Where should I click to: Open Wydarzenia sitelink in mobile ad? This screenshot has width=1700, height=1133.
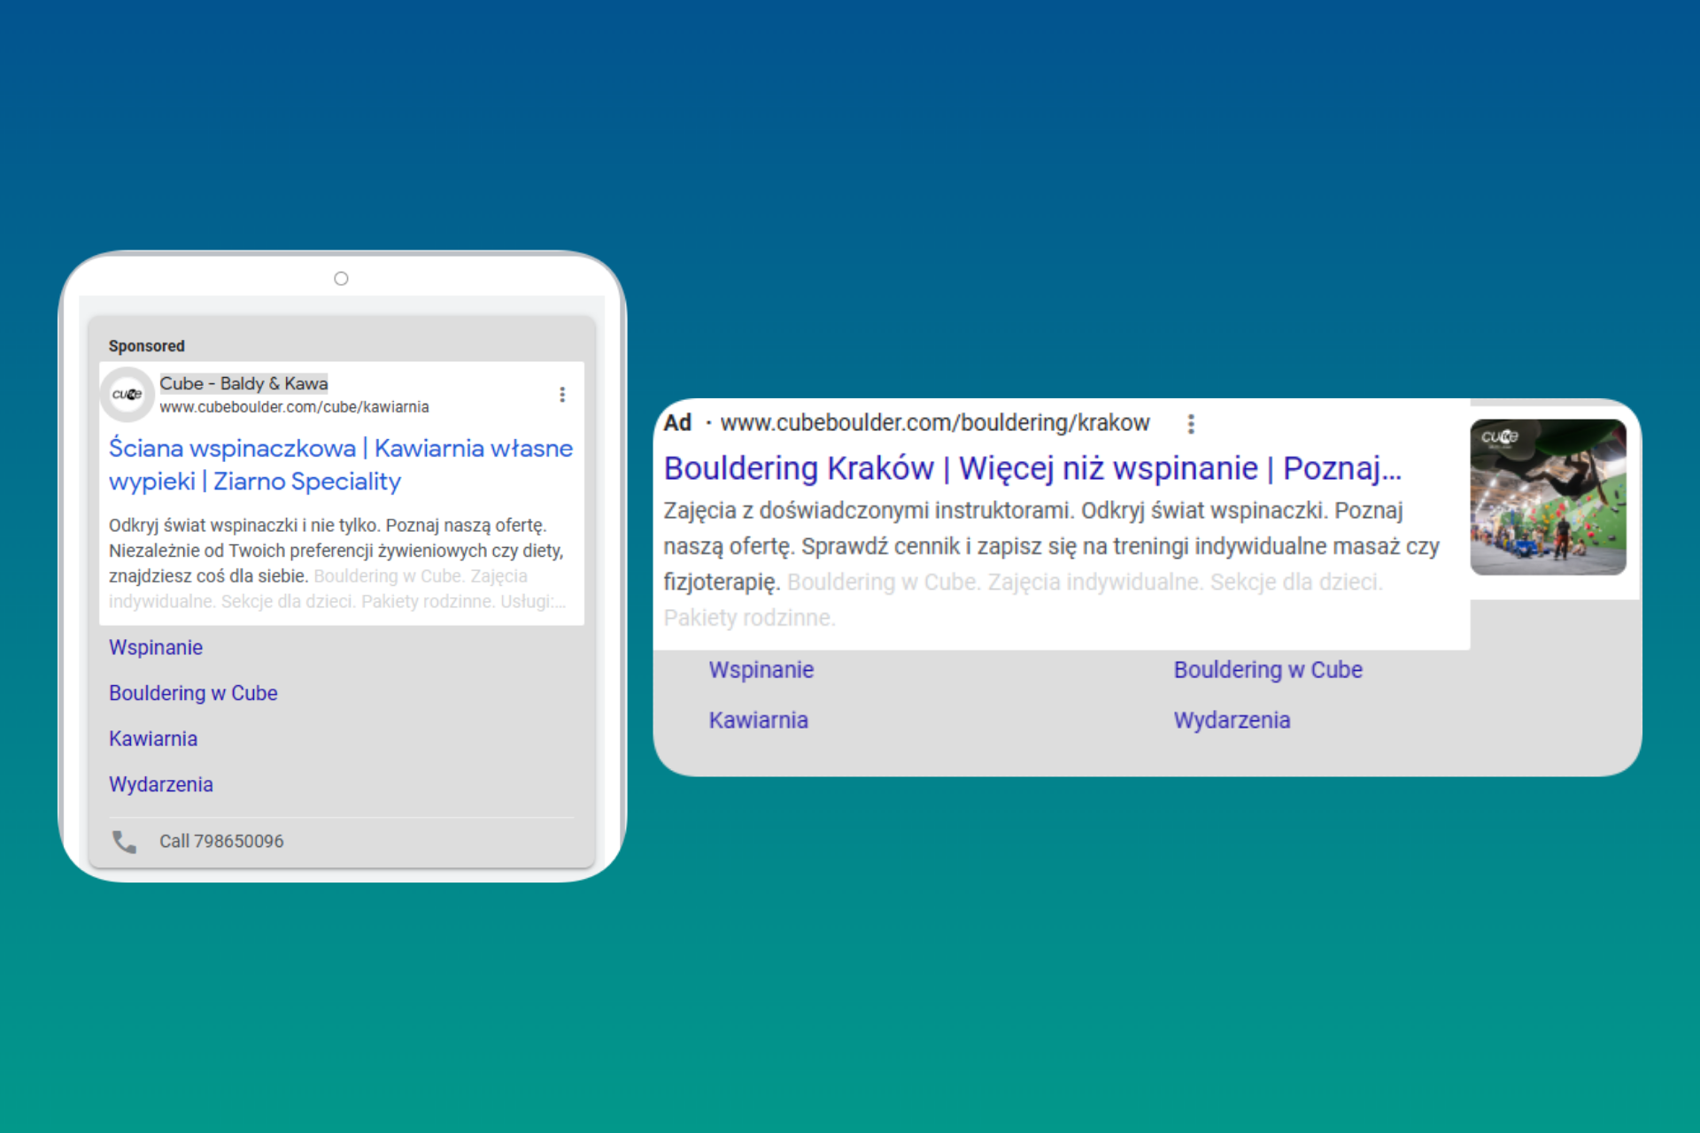pos(161,785)
